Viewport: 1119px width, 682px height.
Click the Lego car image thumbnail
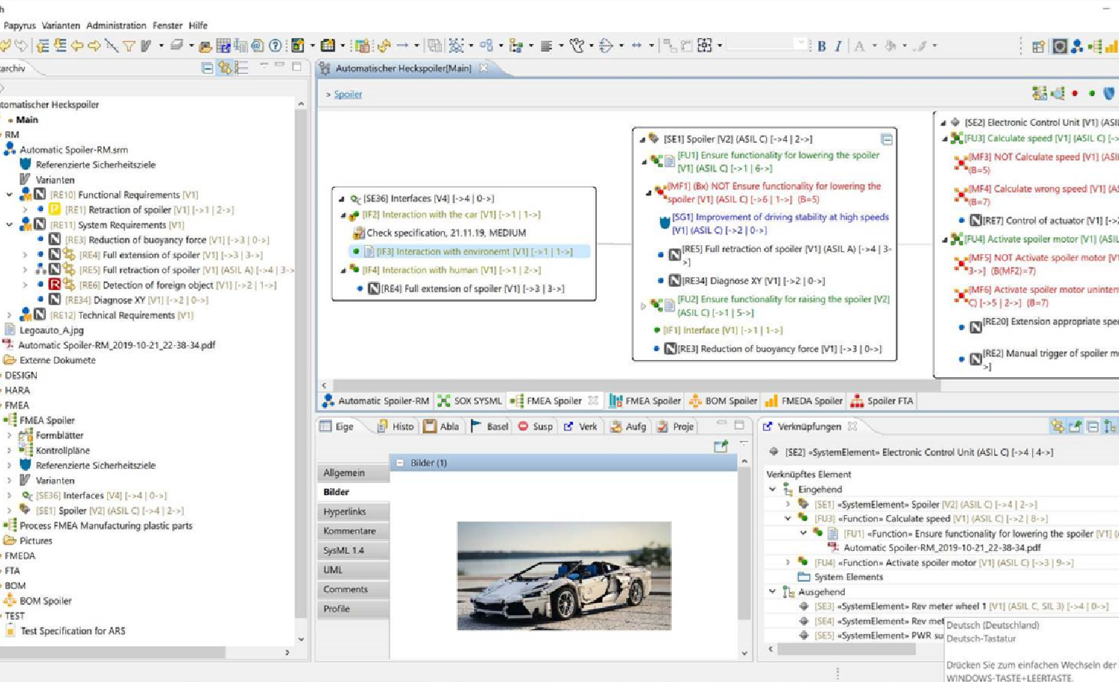564,576
